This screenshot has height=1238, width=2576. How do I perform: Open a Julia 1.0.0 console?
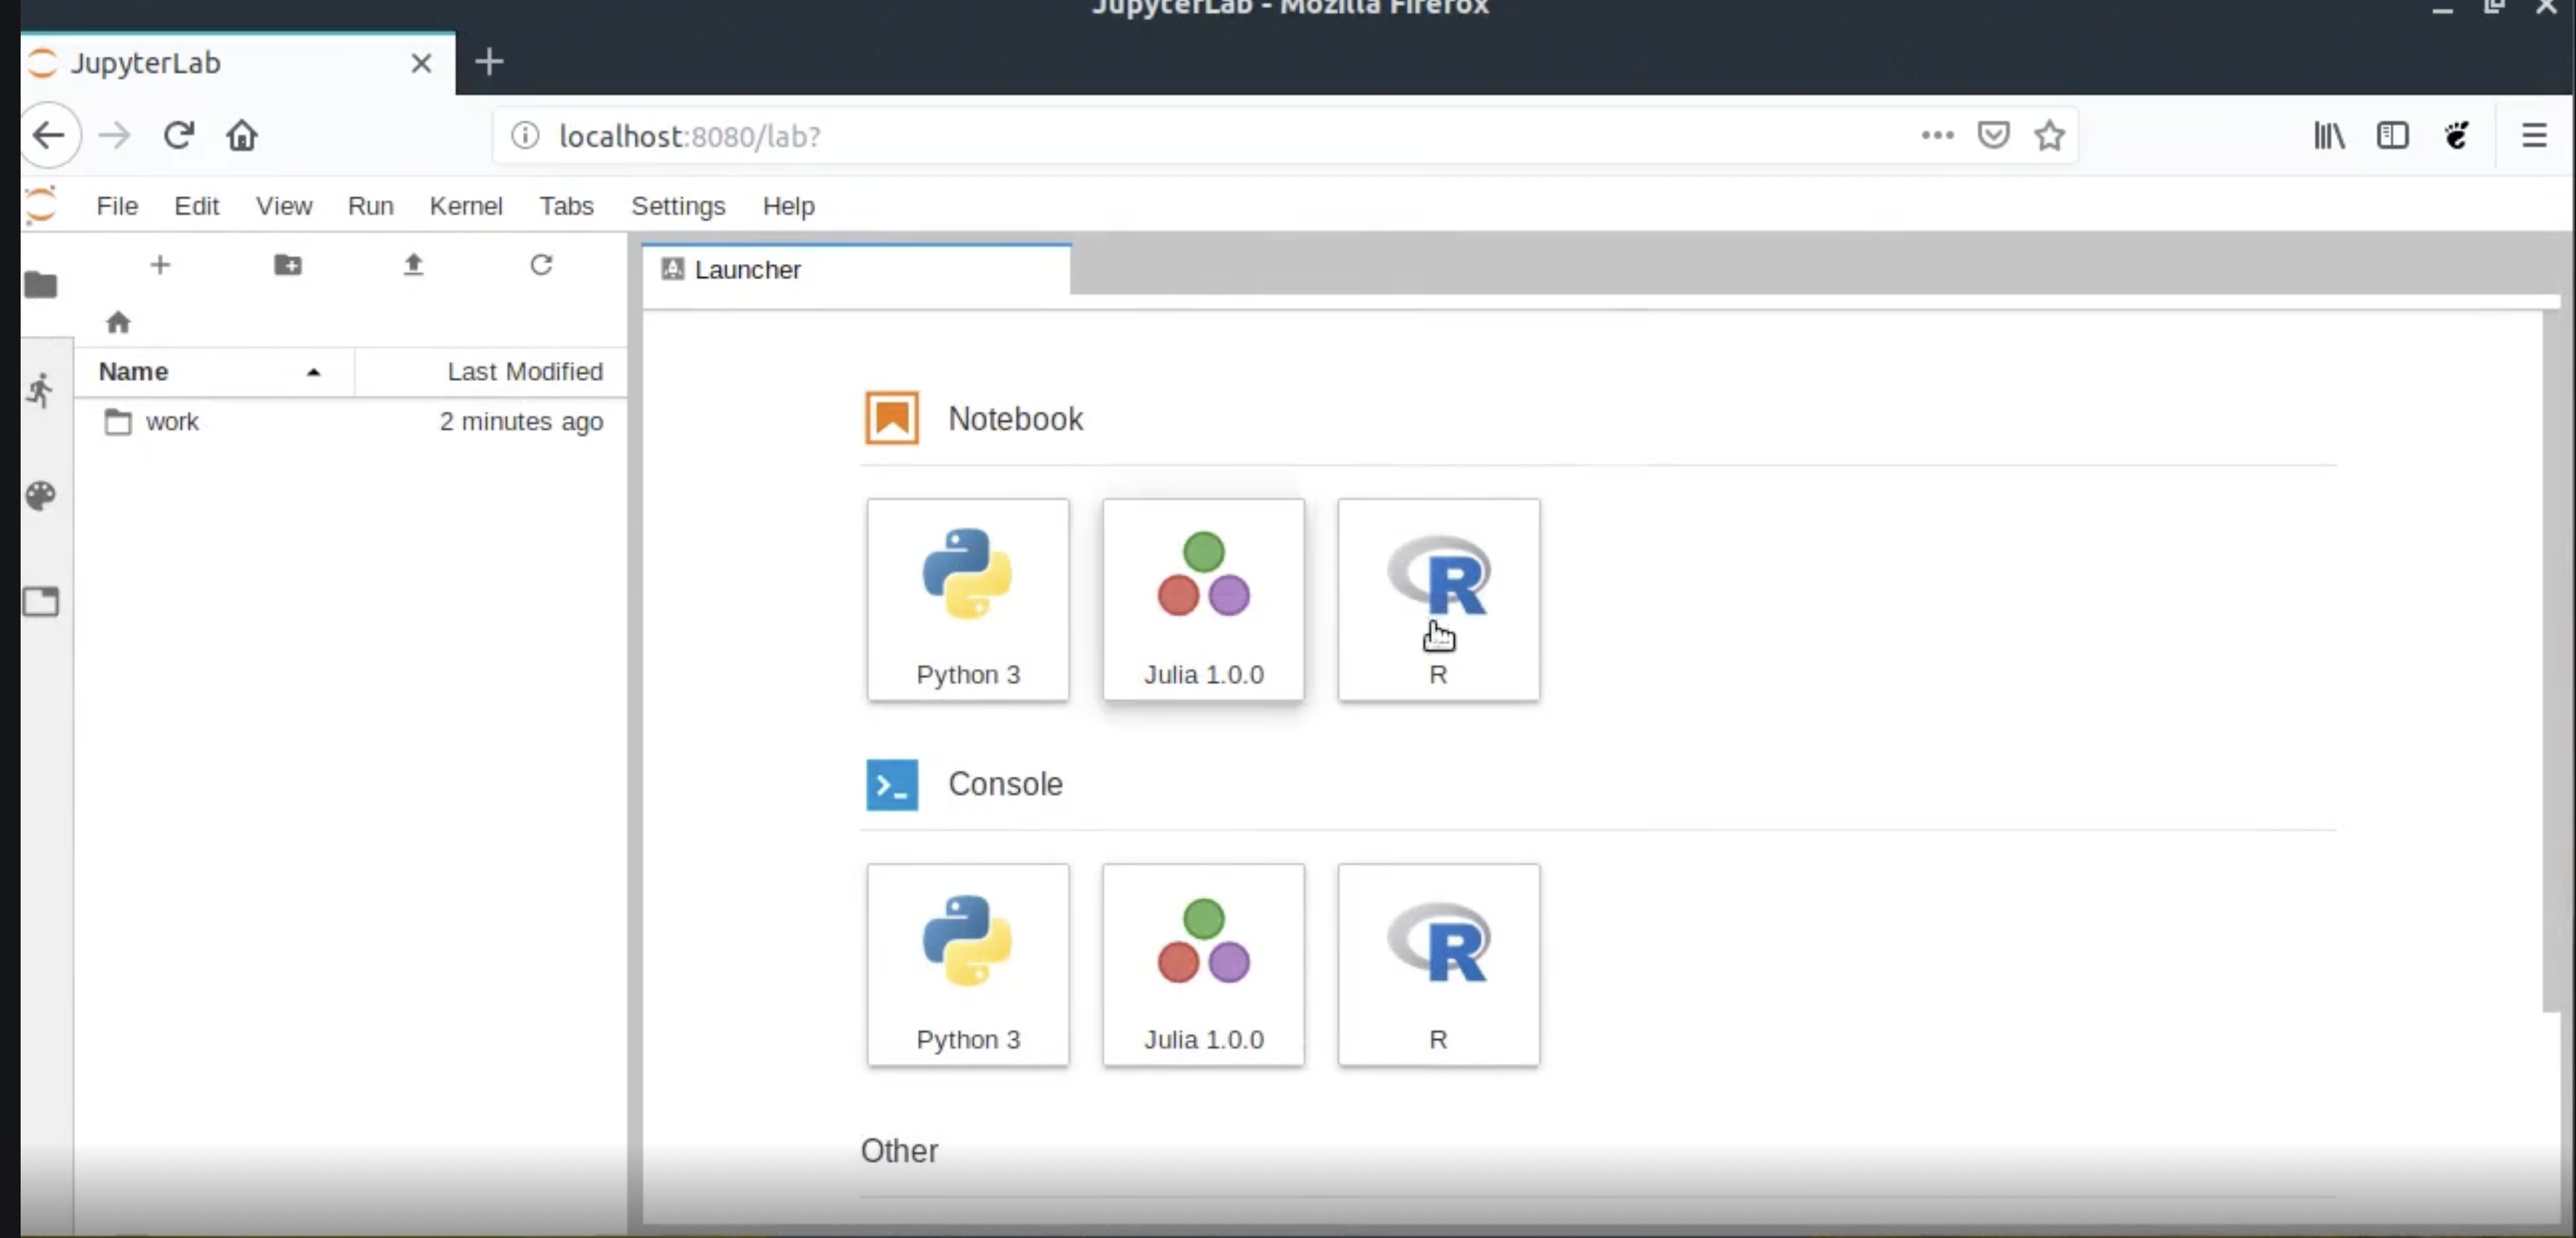point(1203,965)
